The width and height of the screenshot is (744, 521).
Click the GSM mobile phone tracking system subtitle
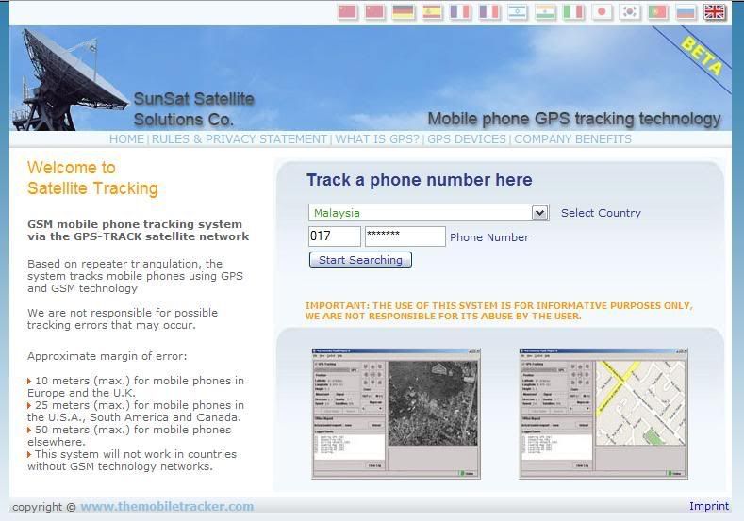click(x=138, y=230)
